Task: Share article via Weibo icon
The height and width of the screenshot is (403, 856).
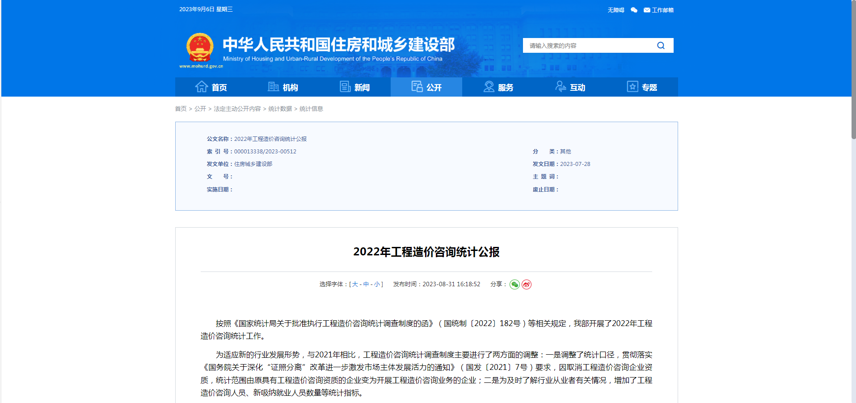Action: tap(527, 284)
